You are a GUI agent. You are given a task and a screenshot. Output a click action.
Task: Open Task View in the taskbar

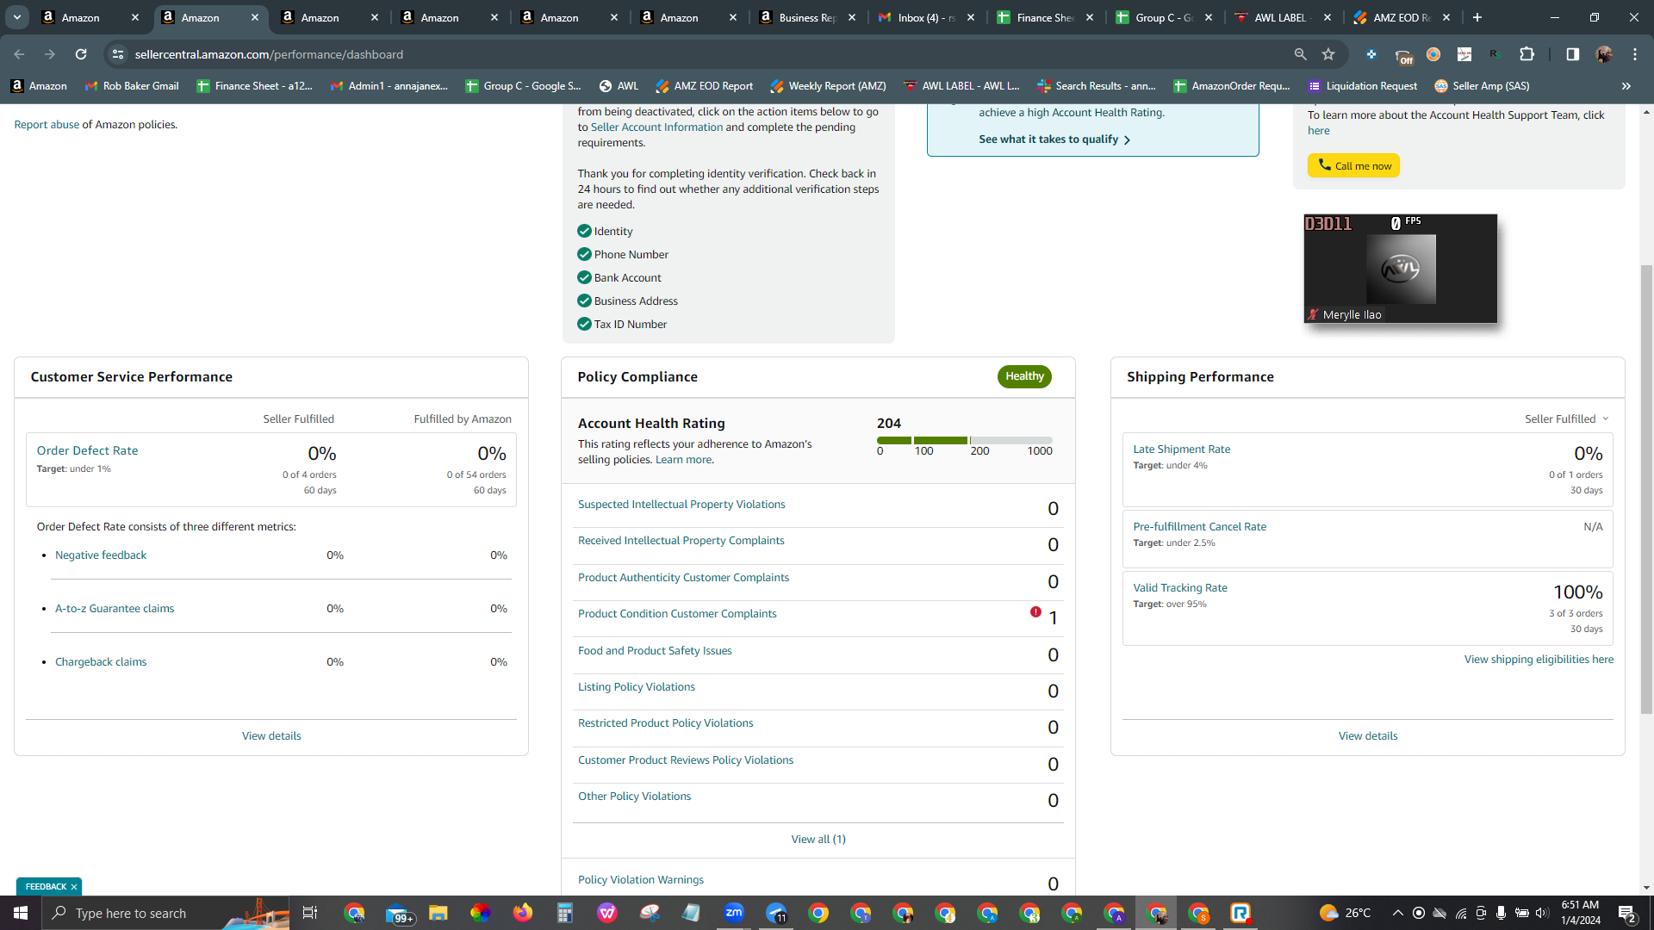(310, 913)
